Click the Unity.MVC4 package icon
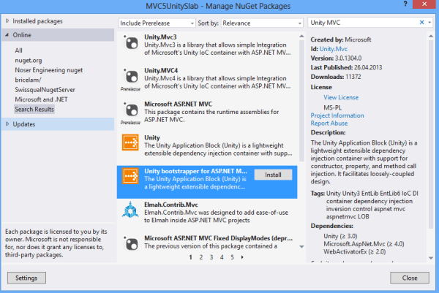The image size is (439, 293). click(x=131, y=76)
